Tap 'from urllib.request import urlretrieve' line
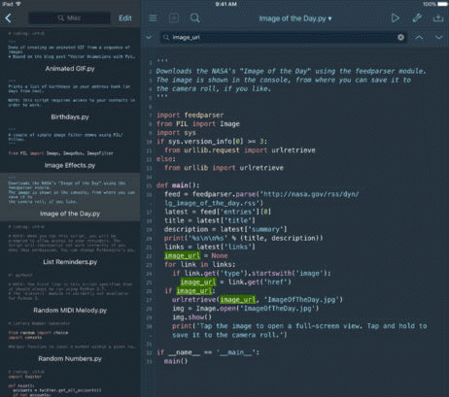449x397 pixels. click(x=240, y=150)
